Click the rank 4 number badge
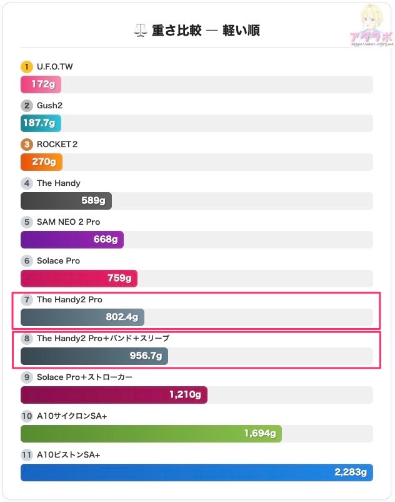The image size is (395, 502). [x=26, y=183]
